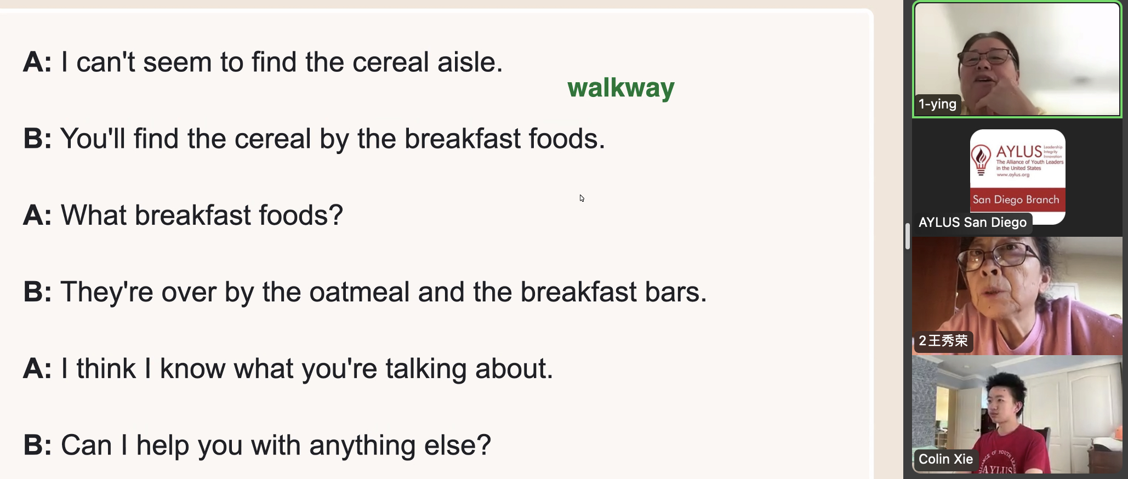The image size is (1128, 479).
Task: Click the line "I think I know what you're talking about"
Action: click(307, 369)
